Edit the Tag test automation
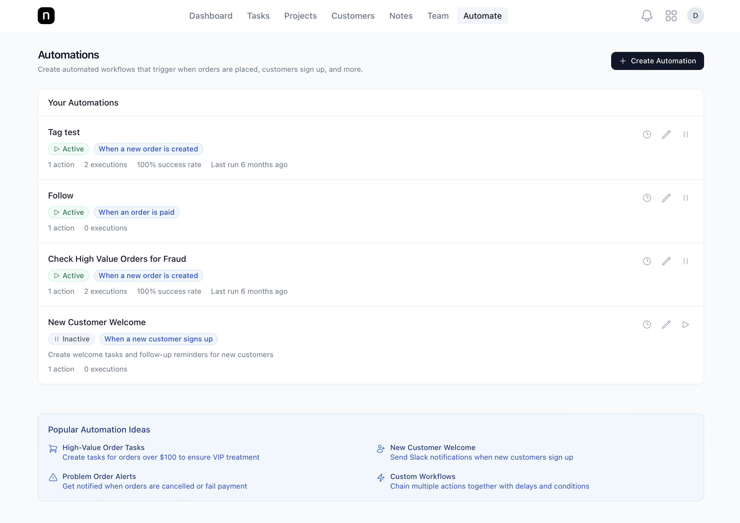The image size is (740, 523). (666, 134)
